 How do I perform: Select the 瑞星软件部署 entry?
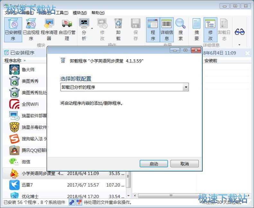click(34, 116)
